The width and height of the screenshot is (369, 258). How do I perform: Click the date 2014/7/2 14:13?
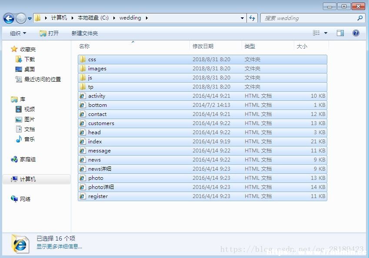click(211, 105)
